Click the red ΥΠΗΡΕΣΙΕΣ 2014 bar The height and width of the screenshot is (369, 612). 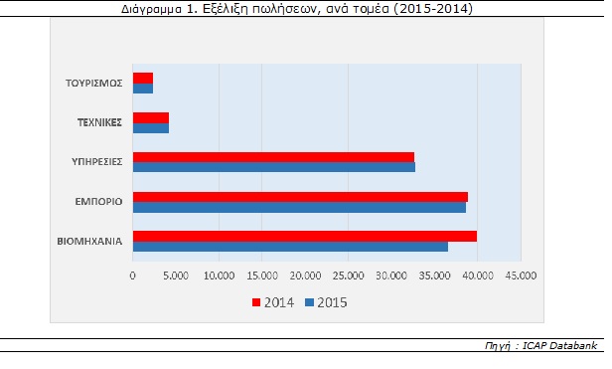point(273,157)
